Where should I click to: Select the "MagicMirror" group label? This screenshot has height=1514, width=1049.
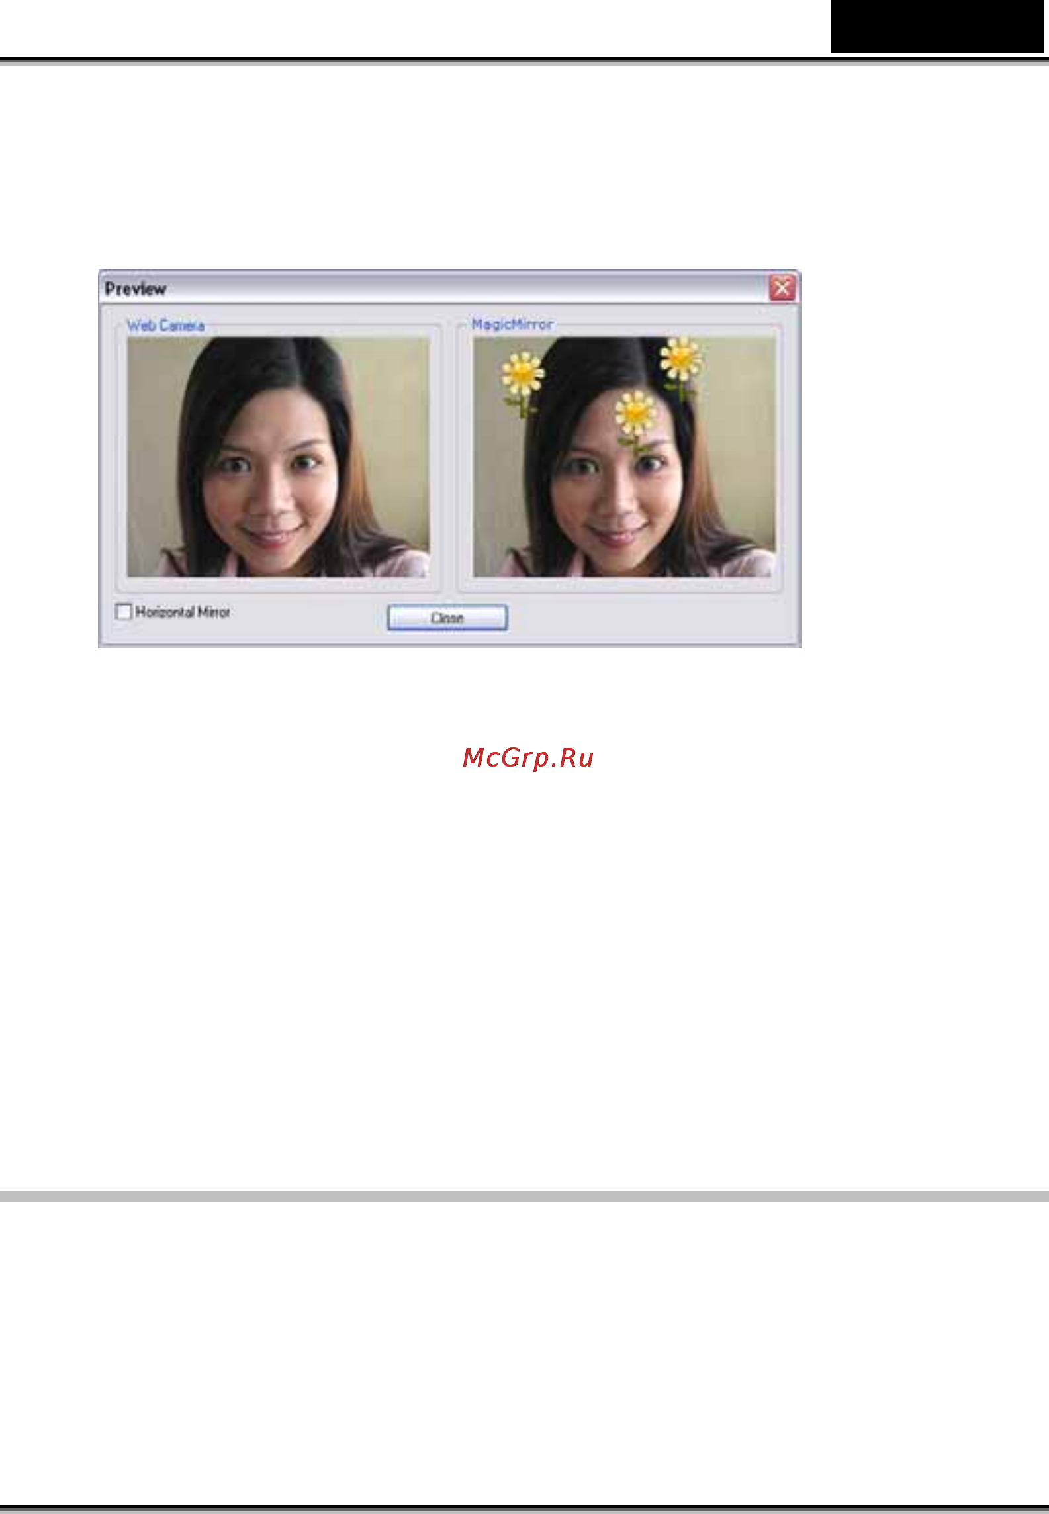512,324
